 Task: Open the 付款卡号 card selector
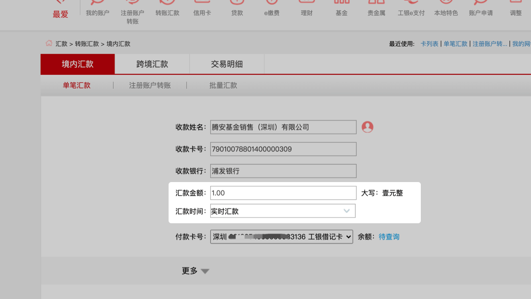[281, 237]
